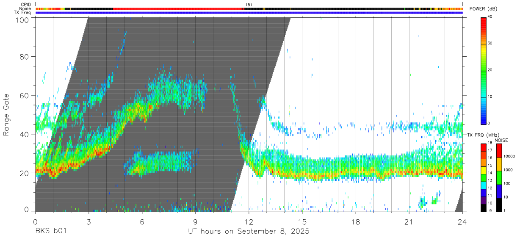This screenshot has width=520, height=240.
Task: Click the range gate tick label '80'
Action: [x=25, y=56]
